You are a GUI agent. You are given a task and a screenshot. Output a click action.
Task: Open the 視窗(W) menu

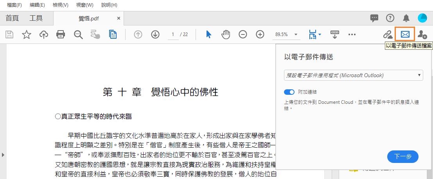(84, 5)
